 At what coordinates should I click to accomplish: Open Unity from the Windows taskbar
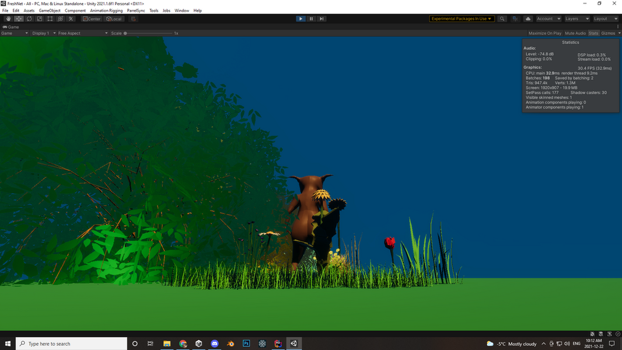click(294, 343)
